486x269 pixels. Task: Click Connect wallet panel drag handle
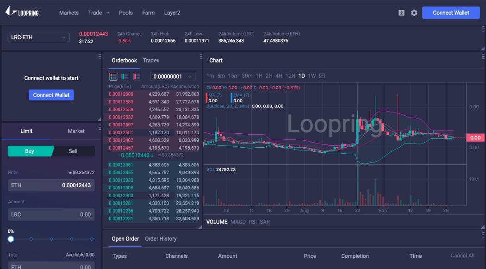pos(100,56)
